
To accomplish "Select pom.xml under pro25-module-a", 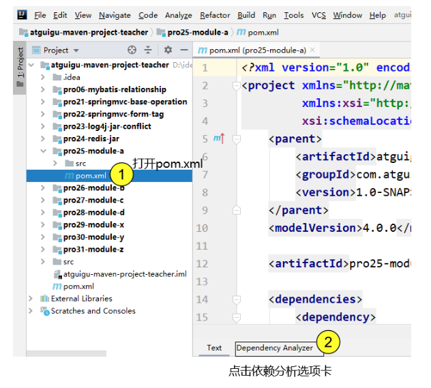I will coord(91,176).
